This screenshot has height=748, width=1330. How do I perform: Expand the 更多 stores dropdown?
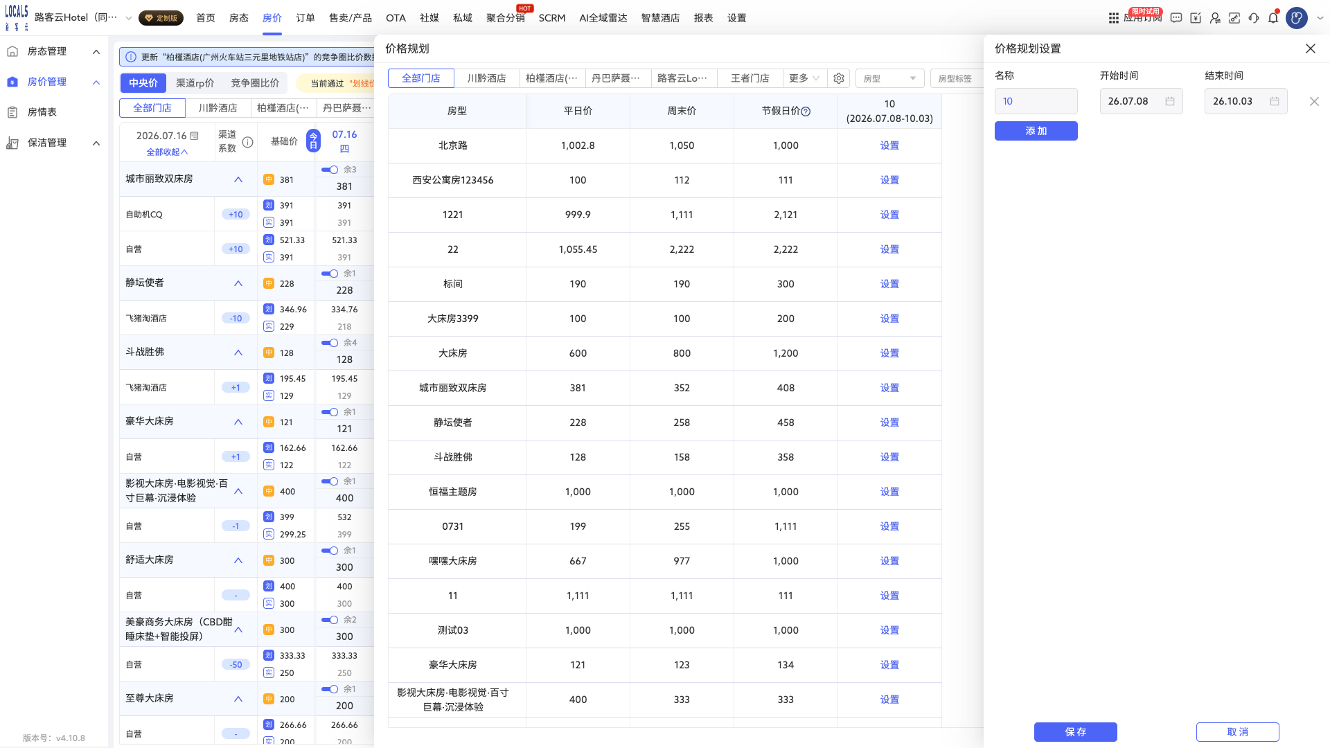[x=804, y=78]
